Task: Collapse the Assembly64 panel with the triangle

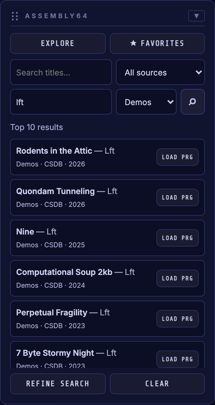Action: click(x=196, y=16)
